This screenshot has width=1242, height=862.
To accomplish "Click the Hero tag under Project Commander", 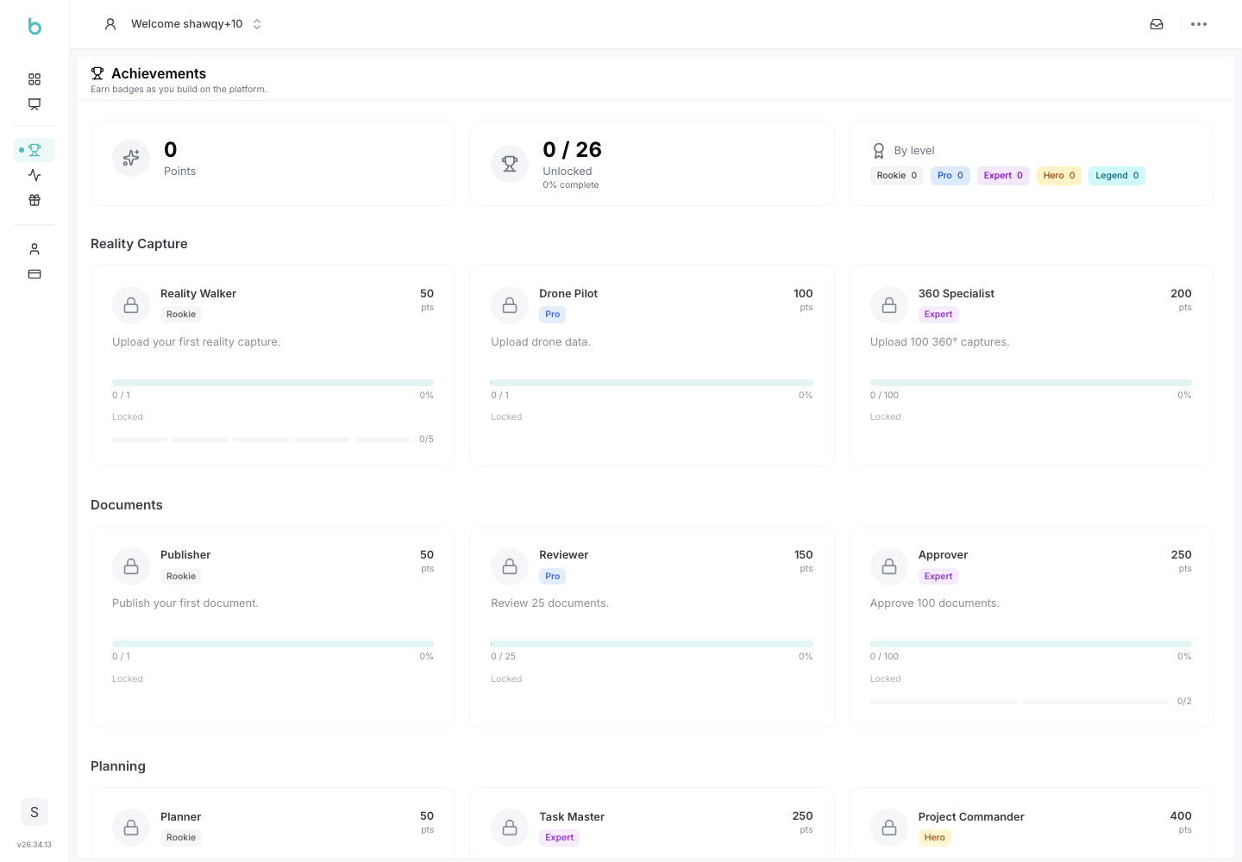I will point(935,838).
